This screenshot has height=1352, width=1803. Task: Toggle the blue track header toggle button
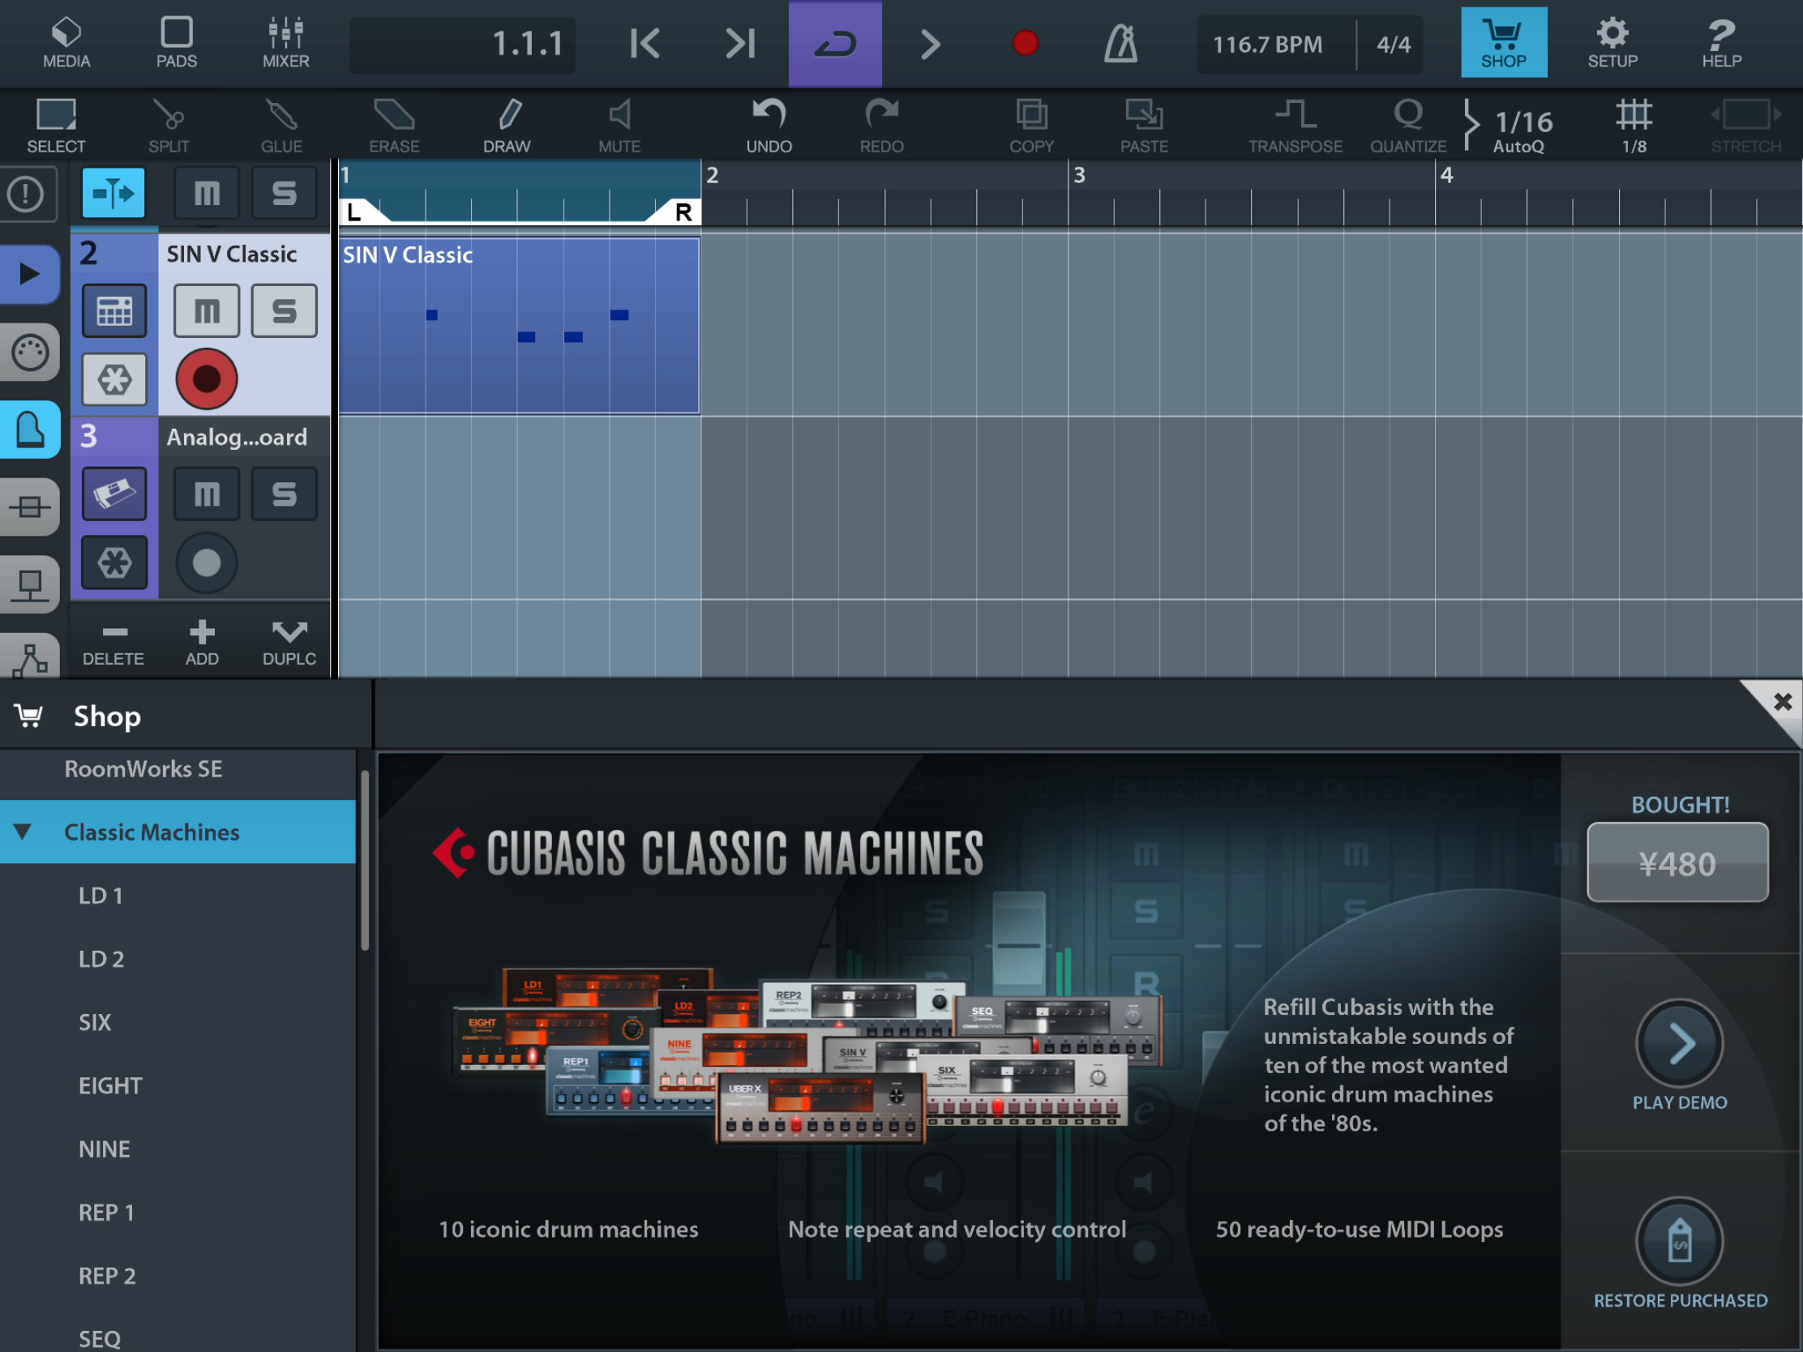(x=113, y=193)
